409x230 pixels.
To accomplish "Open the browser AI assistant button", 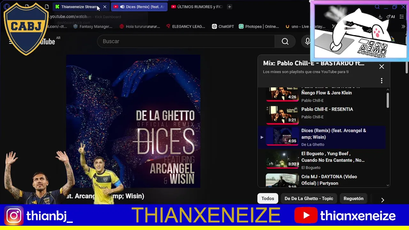I will (390, 17).
